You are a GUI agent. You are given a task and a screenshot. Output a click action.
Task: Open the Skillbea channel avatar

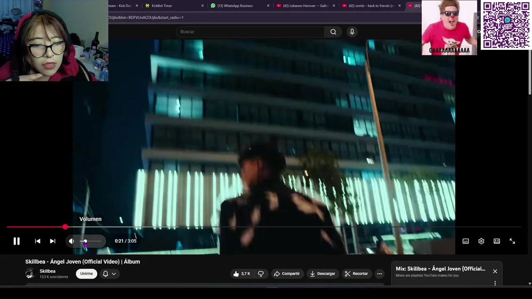pyautogui.click(x=30, y=274)
